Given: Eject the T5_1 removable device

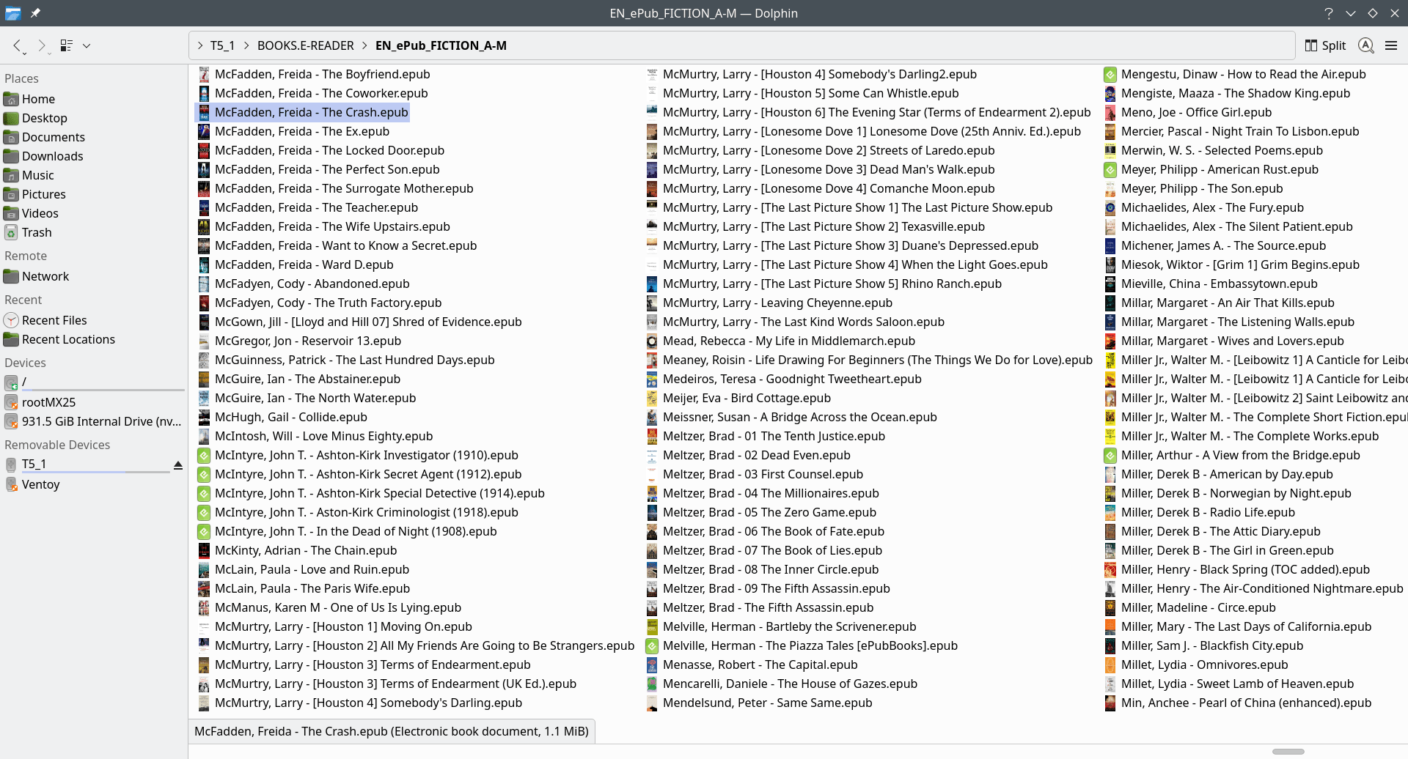Looking at the screenshot, I should point(177,465).
